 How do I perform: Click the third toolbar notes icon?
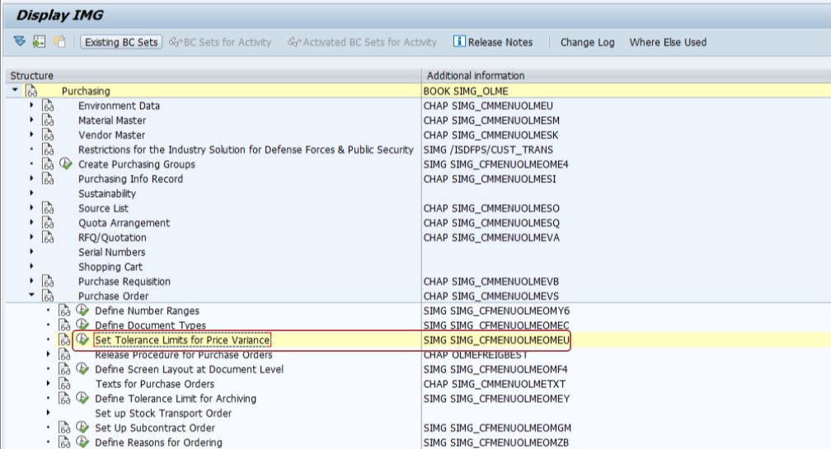pos(59,41)
